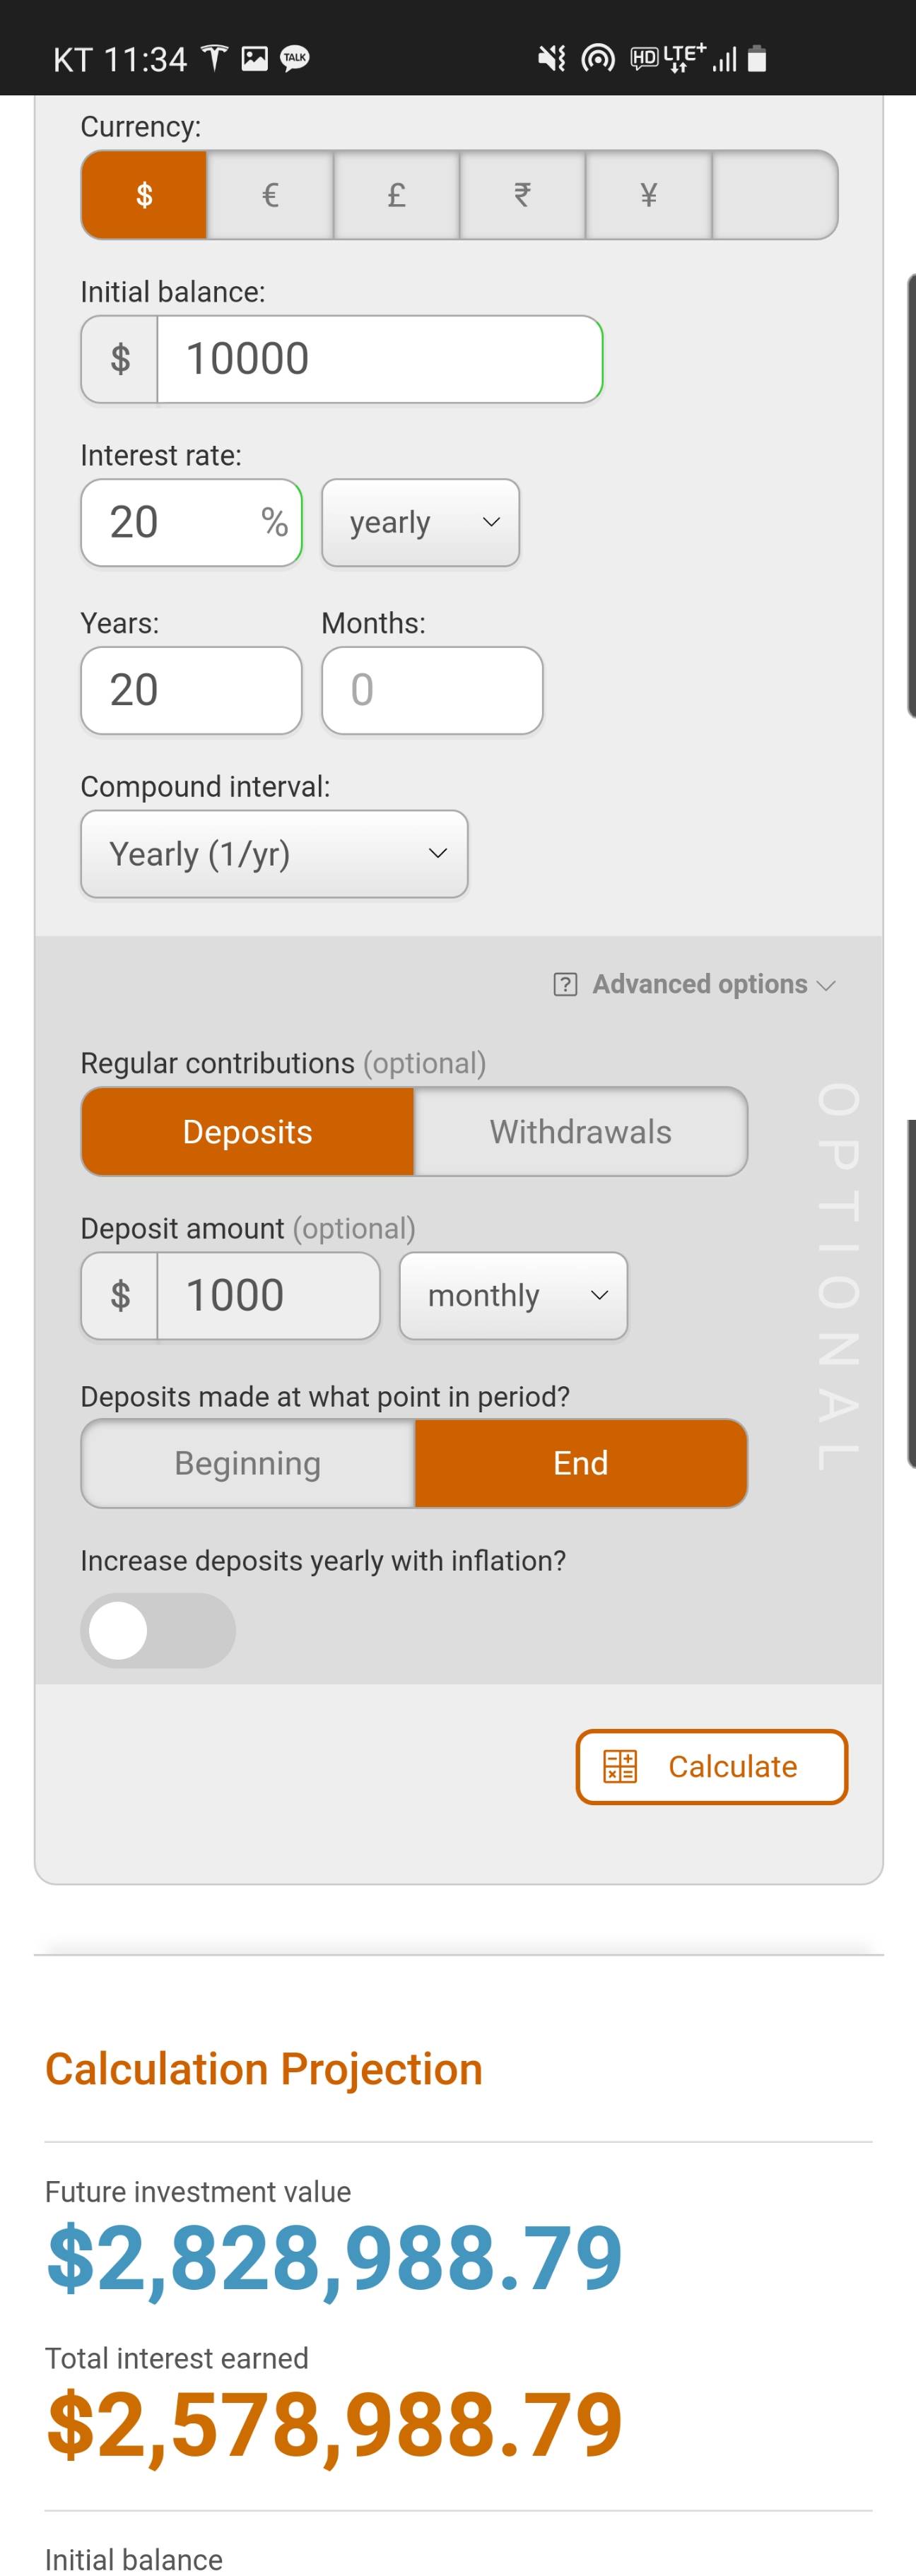This screenshot has height=2576, width=916.
Task: Select the rupee currency symbol
Action: 522,195
